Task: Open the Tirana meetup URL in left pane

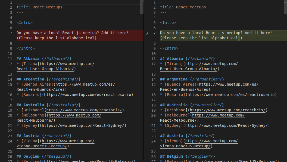Action: (55, 66)
